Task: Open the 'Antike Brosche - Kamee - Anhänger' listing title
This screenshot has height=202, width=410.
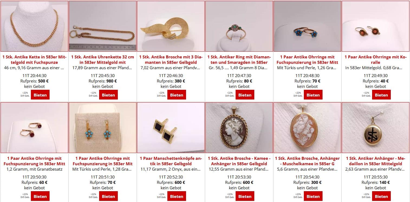Action: point(239,161)
